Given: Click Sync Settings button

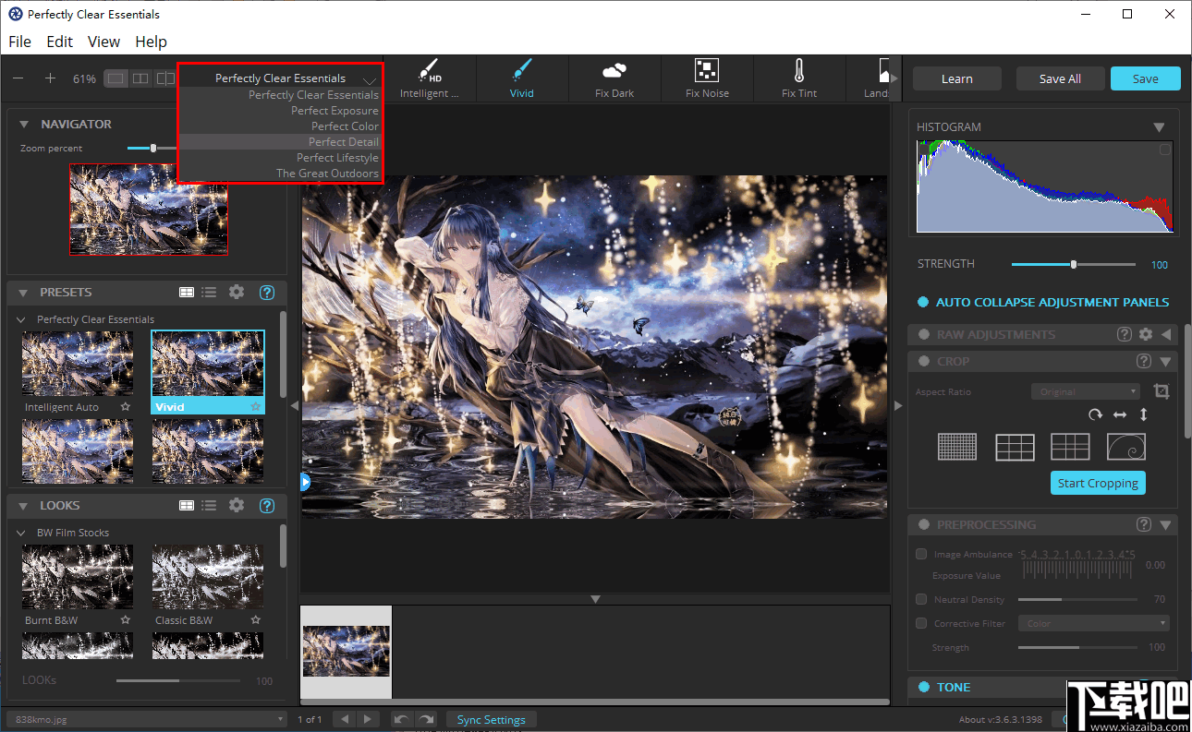Looking at the screenshot, I should 491,719.
